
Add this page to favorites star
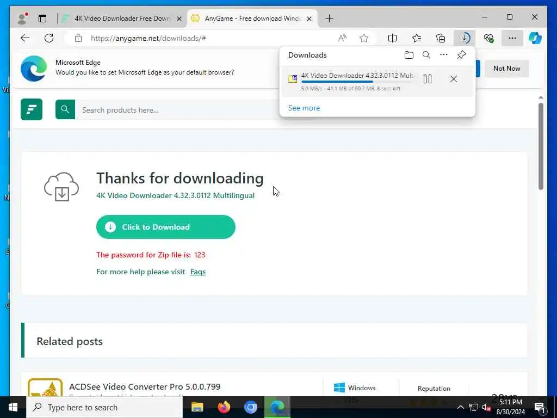(364, 38)
